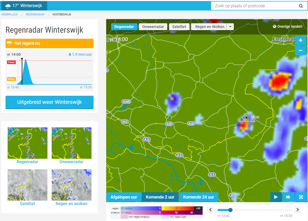Switch to the Onweerradar tab
The image size is (308, 221).
pyautogui.click(x=153, y=27)
